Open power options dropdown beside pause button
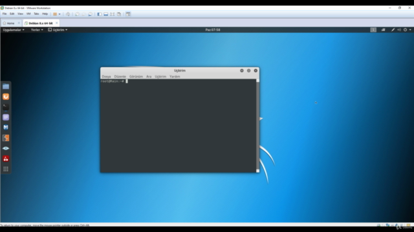Viewport: 414px width, 232px height. [60, 14]
